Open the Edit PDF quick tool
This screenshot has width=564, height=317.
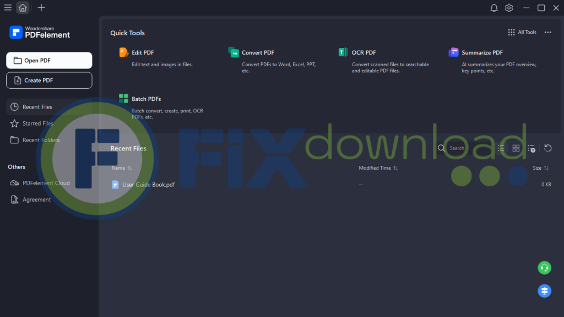point(143,53)
